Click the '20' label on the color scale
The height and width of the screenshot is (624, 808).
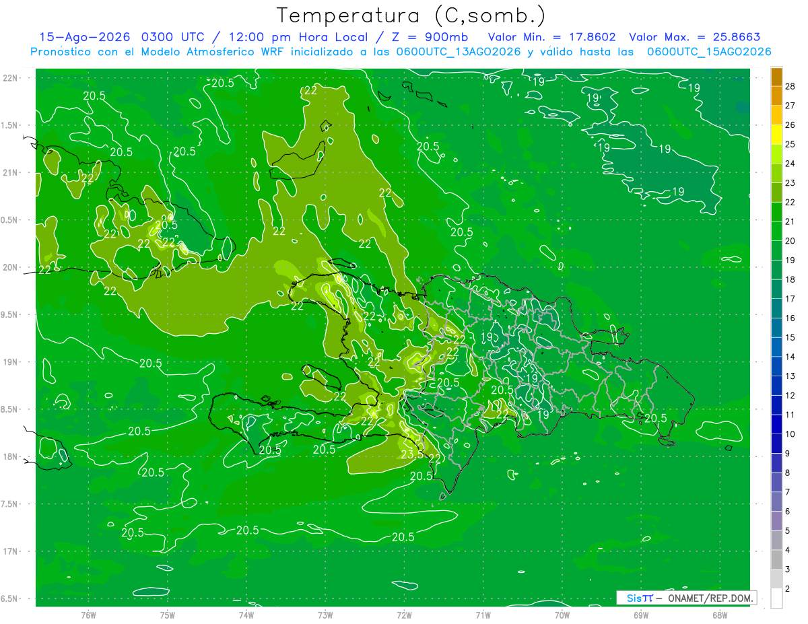click(x=790, y=241)
